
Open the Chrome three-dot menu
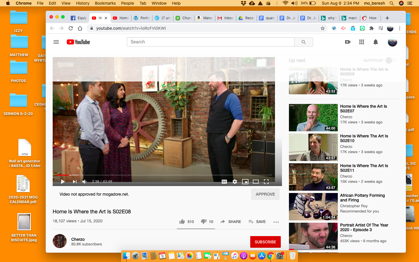point(400,28)
